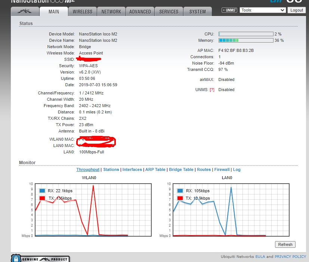Screen dimensions: 309x262
Task: Click the UNMS [?] help link
Action: click(212, 90)
